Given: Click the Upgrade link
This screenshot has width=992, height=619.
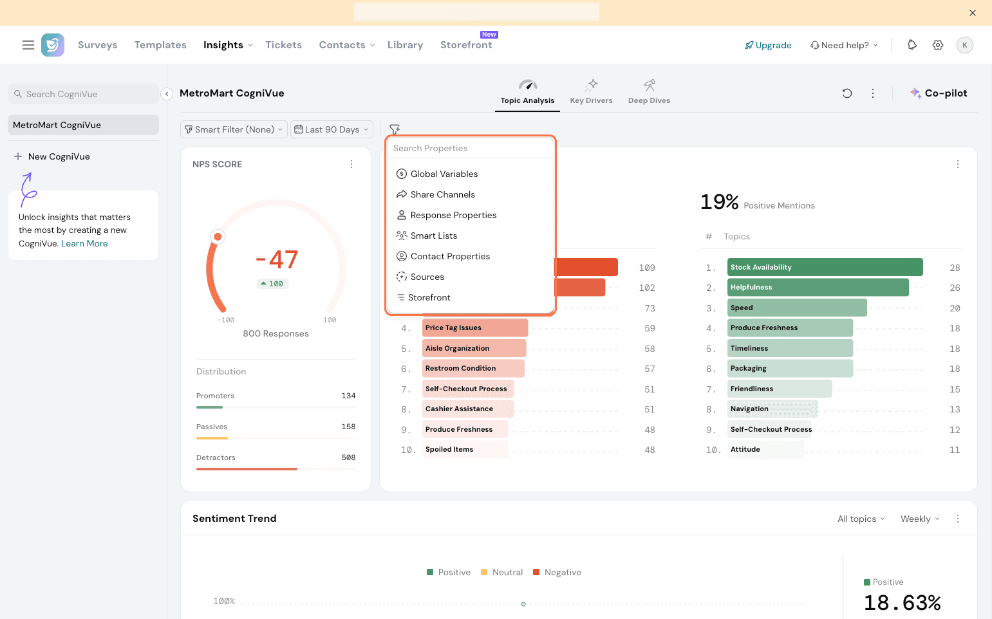Looking at the screenshot, I should click(768, 45).
